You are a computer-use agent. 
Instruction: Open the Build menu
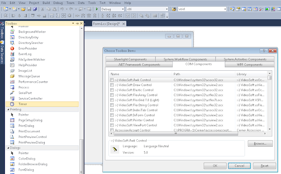(46, 3)
